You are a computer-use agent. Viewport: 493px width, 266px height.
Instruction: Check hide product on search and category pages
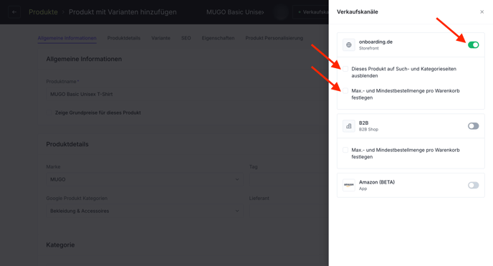click(345, 69)
